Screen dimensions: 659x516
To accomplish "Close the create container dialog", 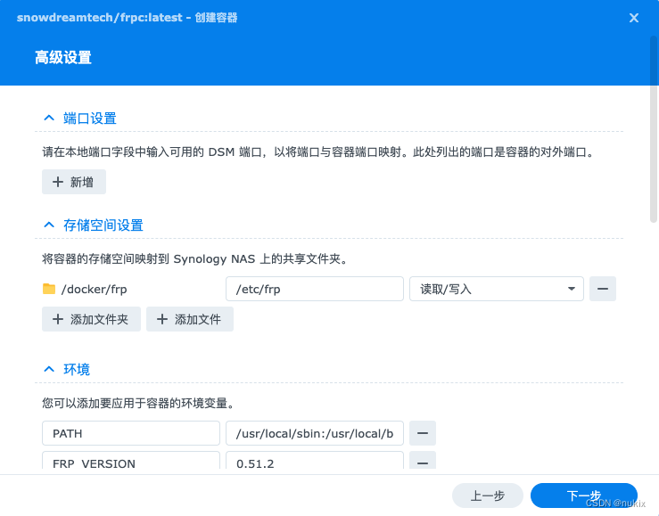I will click(634, 18).
